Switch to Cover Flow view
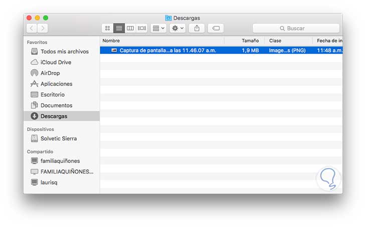Image resolution: width=366 pixels, height=227 pixels. 142,28
